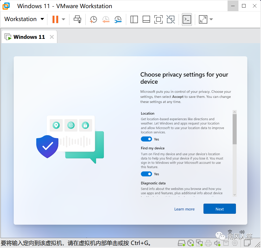
Task: Turn off the Find my device toggle
Action: 146,174
